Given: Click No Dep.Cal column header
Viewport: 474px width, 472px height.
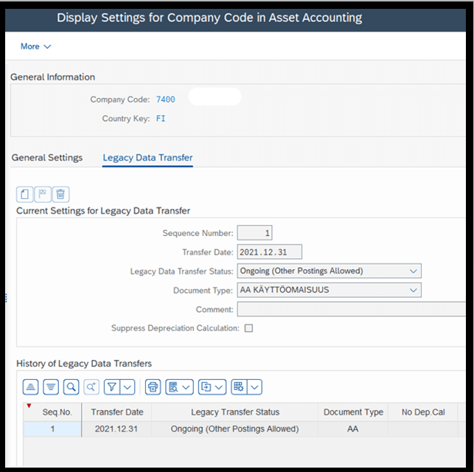Looking at the screenshot, I should [x=423, y=412].
